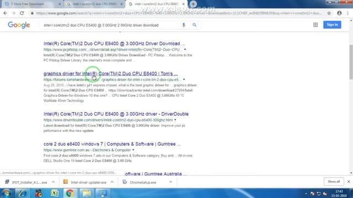Screen dimensions: 353x198
Task: Sign in to Google
Action: (x=332, y=25)
